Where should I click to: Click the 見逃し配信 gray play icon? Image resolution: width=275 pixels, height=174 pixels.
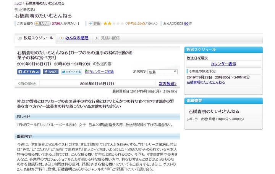[x=97, y=38]
